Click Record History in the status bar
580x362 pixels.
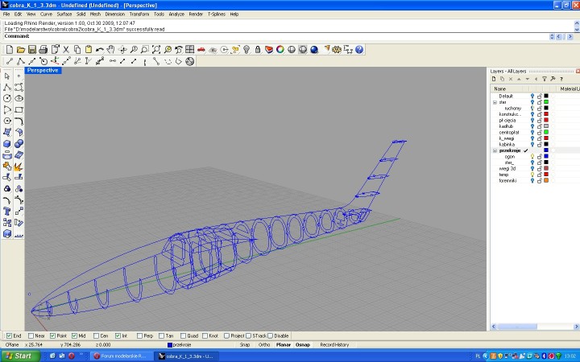point(334,344)
